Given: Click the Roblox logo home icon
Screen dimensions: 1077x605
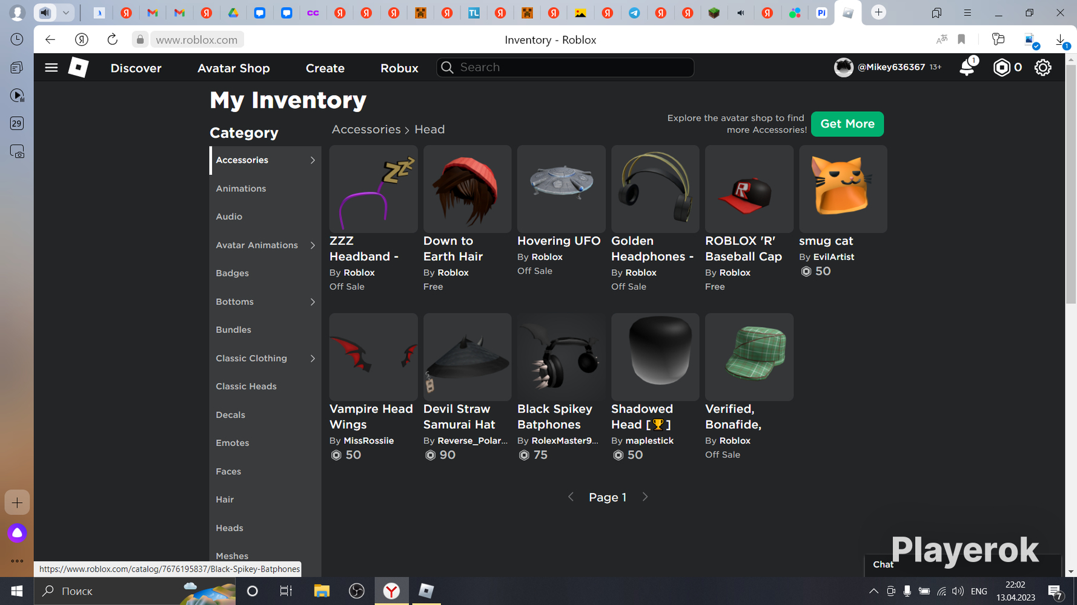Looking at the screenshot, I should tap(78, 67).
